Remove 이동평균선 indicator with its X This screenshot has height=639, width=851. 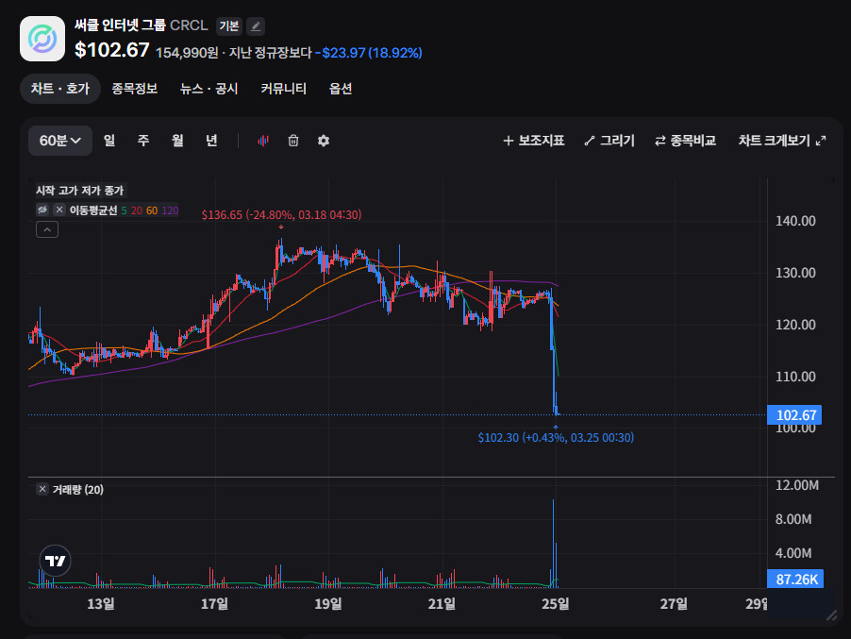pos(59,210)
